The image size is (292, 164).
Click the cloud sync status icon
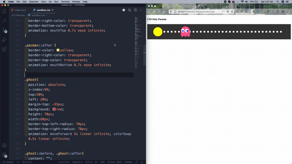18,162
